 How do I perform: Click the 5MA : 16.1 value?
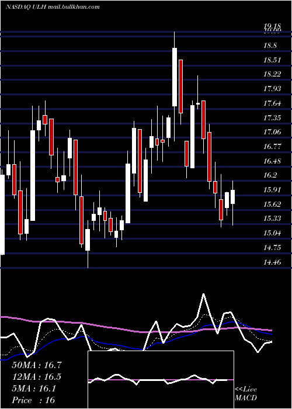point(34,389)
